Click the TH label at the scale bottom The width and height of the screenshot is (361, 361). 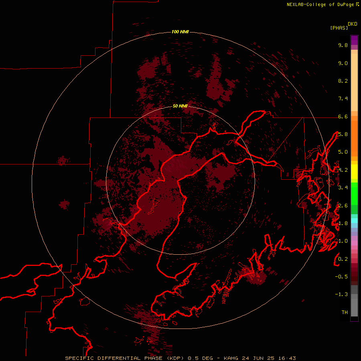point(345,312)
